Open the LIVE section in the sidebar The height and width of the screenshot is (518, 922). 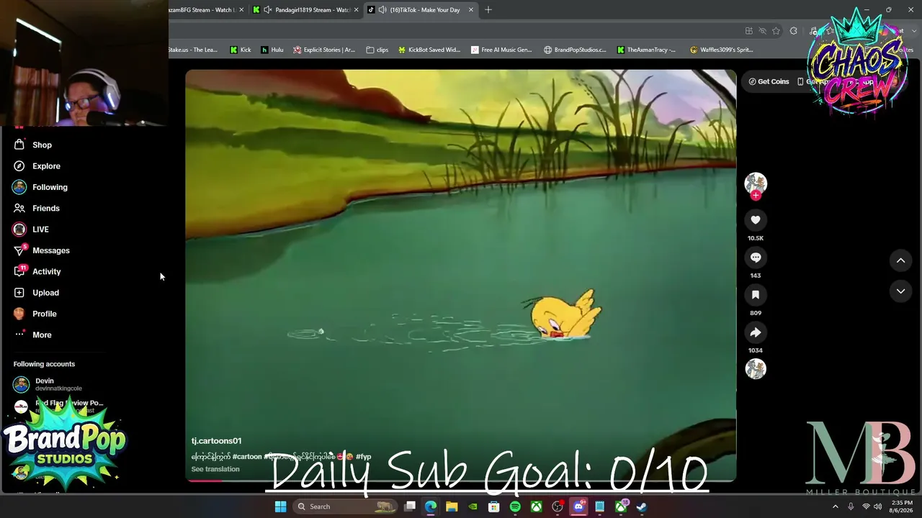click(x=31, y=230)
